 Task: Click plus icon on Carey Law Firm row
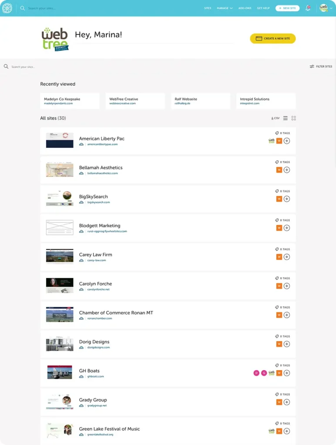tap(287, 257)
